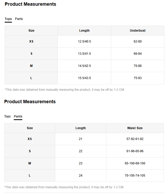
Task: Select the 70-88 underbust cell
Action: [137, 66]
